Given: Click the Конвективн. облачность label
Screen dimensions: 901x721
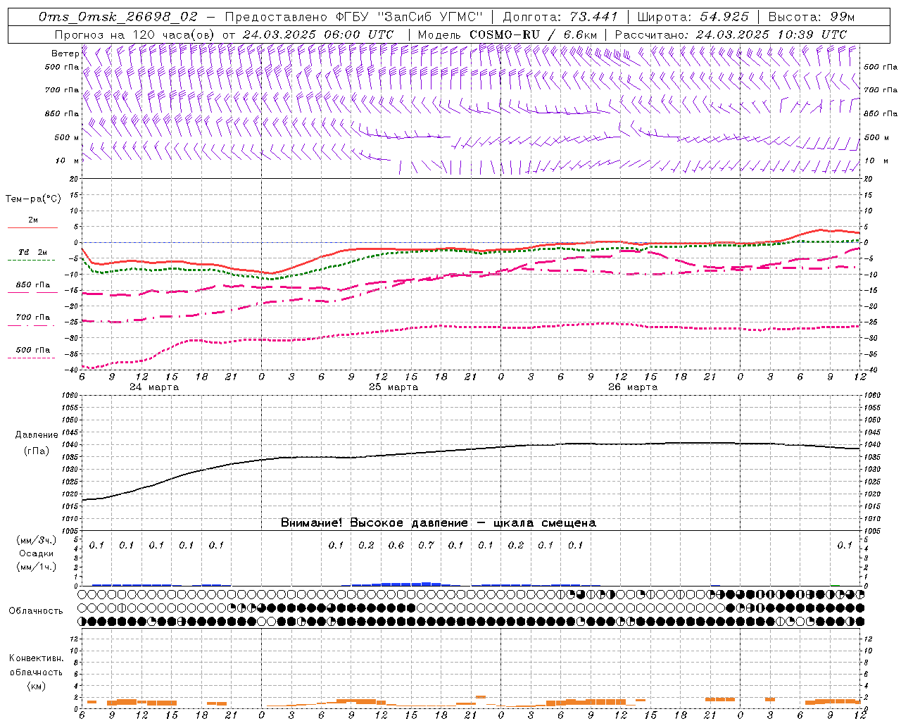Looking at the screenshot, I should pyautogui.click(x=36, y=665).
